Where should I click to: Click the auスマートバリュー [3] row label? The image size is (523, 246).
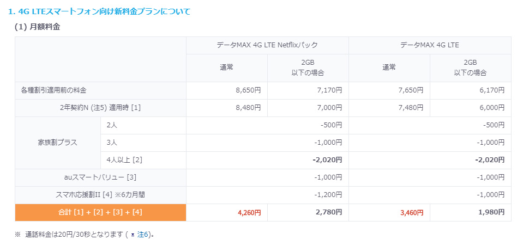[100, 177]
